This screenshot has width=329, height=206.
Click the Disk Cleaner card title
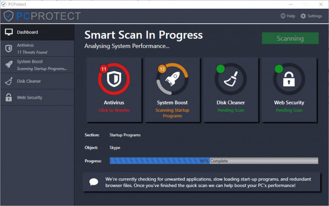pyautogui.click(x=231, y=103)
